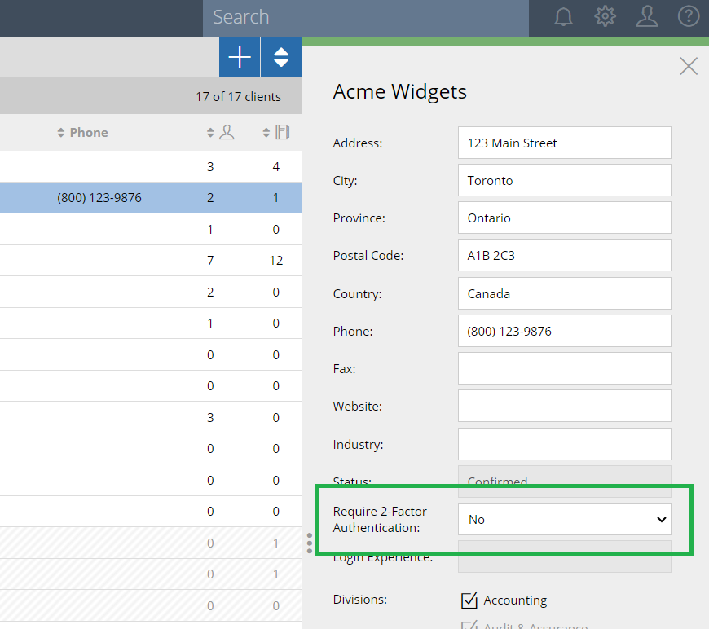The height and width of the screenshot is (629, 709).
Task: Click the help question mark icon
Action: pos(689,17)
